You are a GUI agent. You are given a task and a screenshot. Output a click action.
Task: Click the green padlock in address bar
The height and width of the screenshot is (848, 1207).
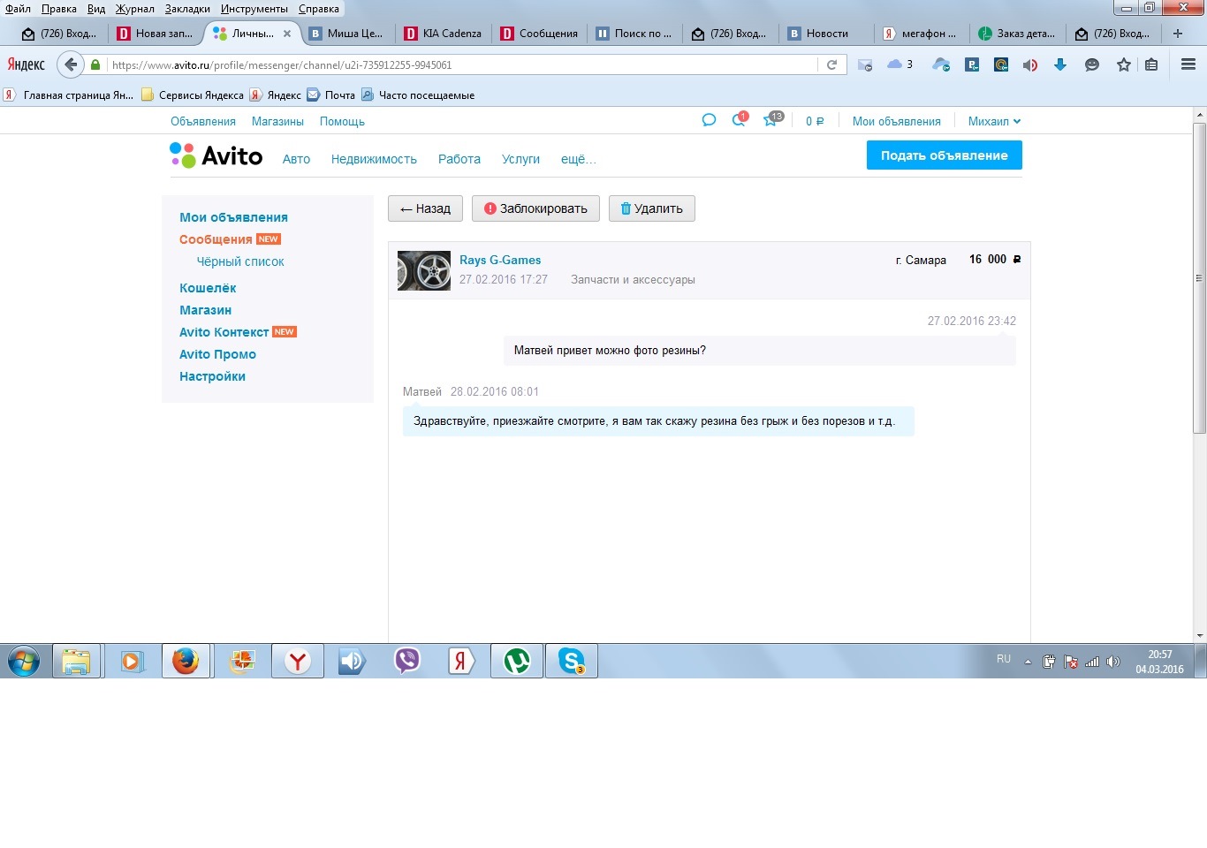click(x=95, y=64)
